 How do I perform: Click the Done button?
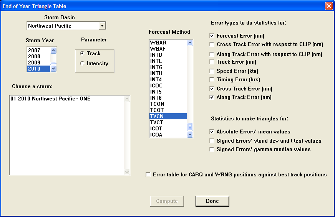212,201
